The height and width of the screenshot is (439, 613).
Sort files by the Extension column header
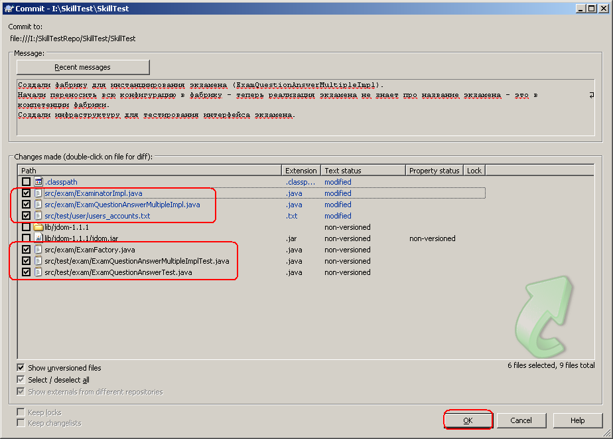click(x=301, y=170)
